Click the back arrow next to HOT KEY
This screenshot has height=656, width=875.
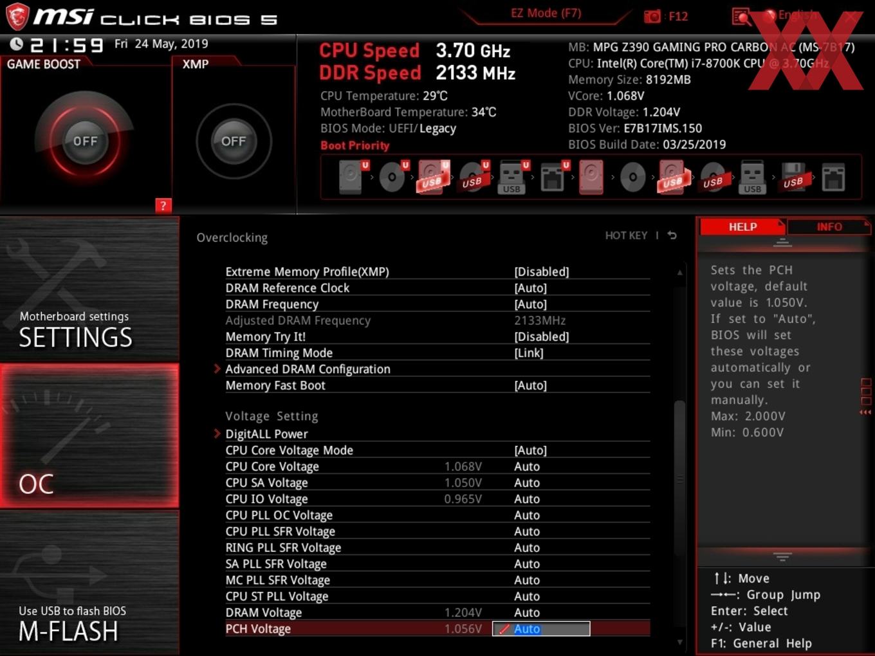672,235
